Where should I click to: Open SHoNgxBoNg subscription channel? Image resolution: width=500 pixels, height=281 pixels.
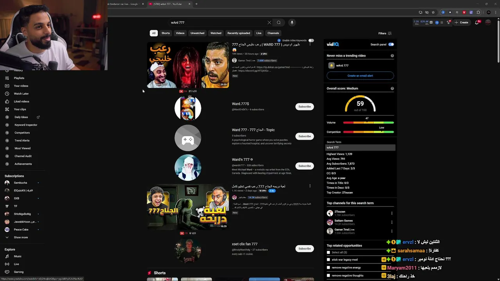(x=22, y=214)
